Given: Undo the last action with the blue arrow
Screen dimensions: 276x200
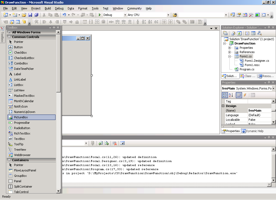Looking at the screenshot, I should pos(64,15).
